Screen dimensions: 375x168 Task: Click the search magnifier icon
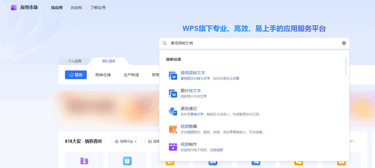(165, 43)
